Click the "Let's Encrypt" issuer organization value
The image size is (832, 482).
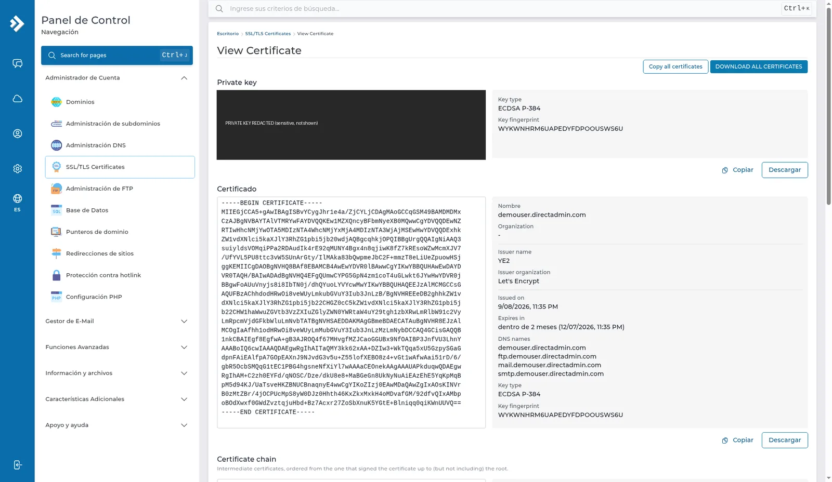pyautogui.click(x=518, y=281)
